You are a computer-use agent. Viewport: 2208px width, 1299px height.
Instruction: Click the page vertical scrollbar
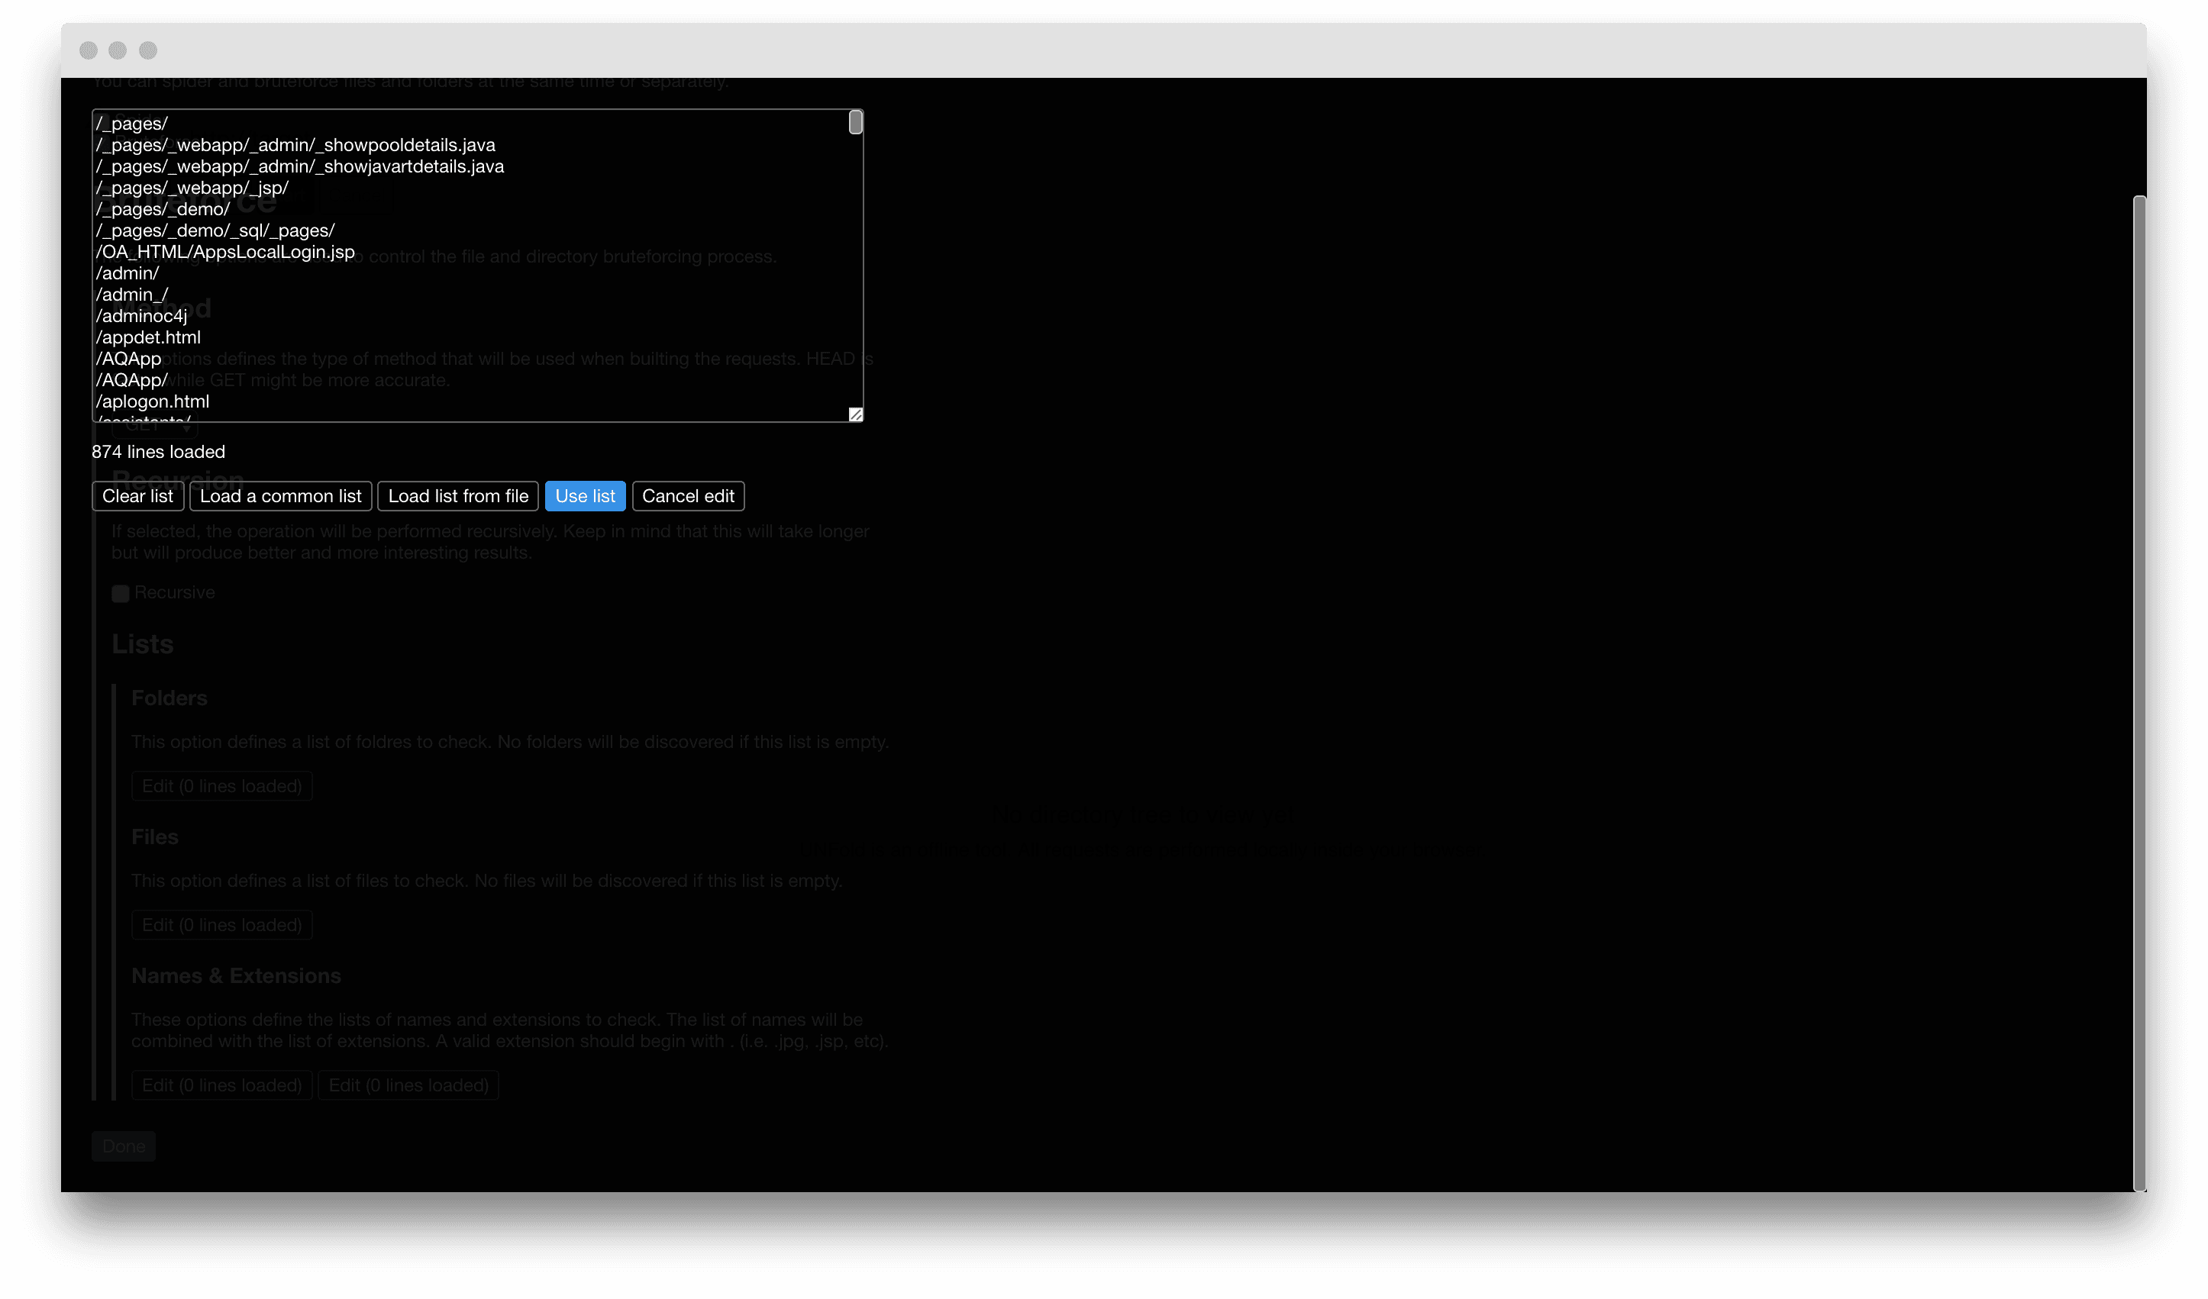[x=2139, y=692]
